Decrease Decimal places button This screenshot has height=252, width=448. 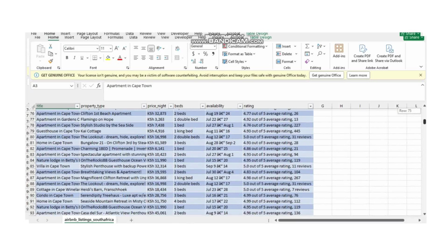pos(202,61)
